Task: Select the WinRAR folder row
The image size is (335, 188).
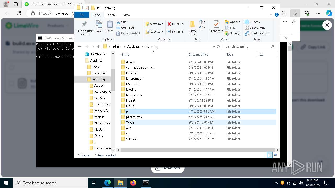Action: [x=198, y=139]
